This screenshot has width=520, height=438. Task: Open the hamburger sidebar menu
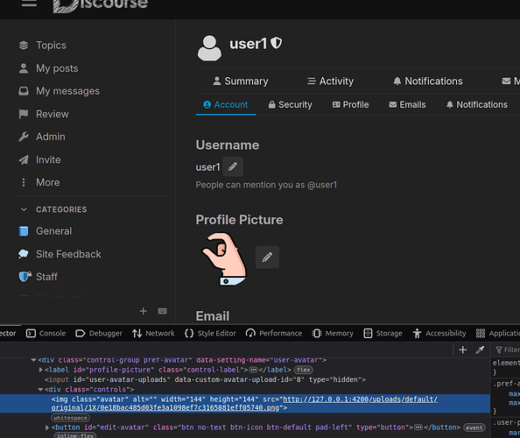29,4
